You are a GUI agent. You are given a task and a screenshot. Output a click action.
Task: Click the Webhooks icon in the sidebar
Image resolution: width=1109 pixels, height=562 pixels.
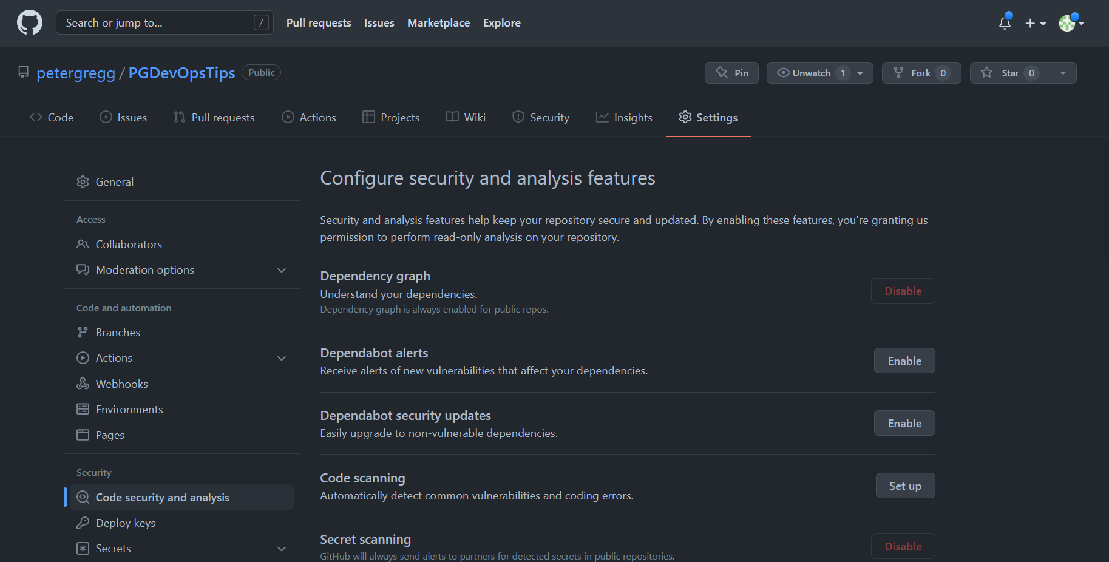(x=83, y=384)
